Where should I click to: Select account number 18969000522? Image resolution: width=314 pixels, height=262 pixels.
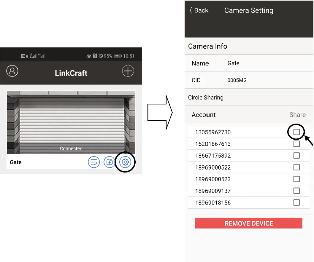click(213, 167)
